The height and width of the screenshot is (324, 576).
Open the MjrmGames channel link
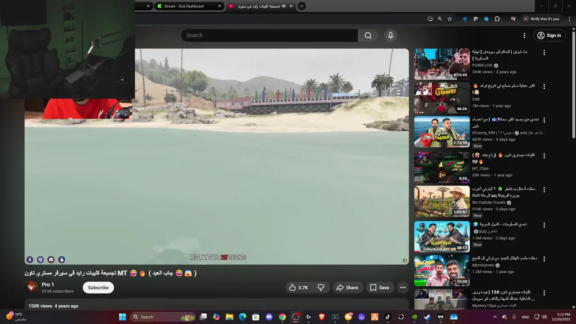[x=483, y=265]
